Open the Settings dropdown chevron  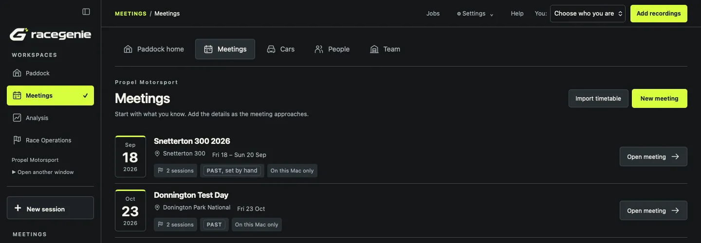click(x=492, y=15)
